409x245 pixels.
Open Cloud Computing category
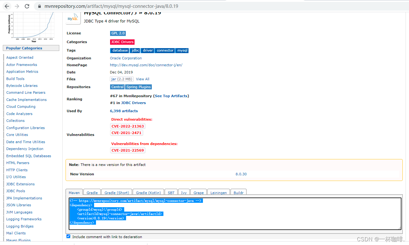point(21,107)
